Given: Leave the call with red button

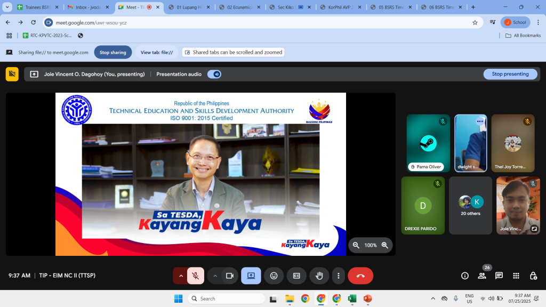Looking at the screenshot, I should 360,276.
